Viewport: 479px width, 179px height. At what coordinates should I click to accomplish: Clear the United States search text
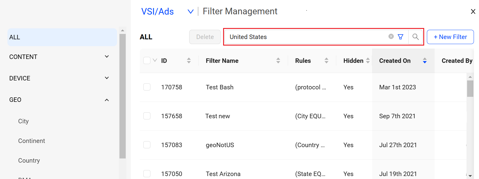click(x=391, y=36)
